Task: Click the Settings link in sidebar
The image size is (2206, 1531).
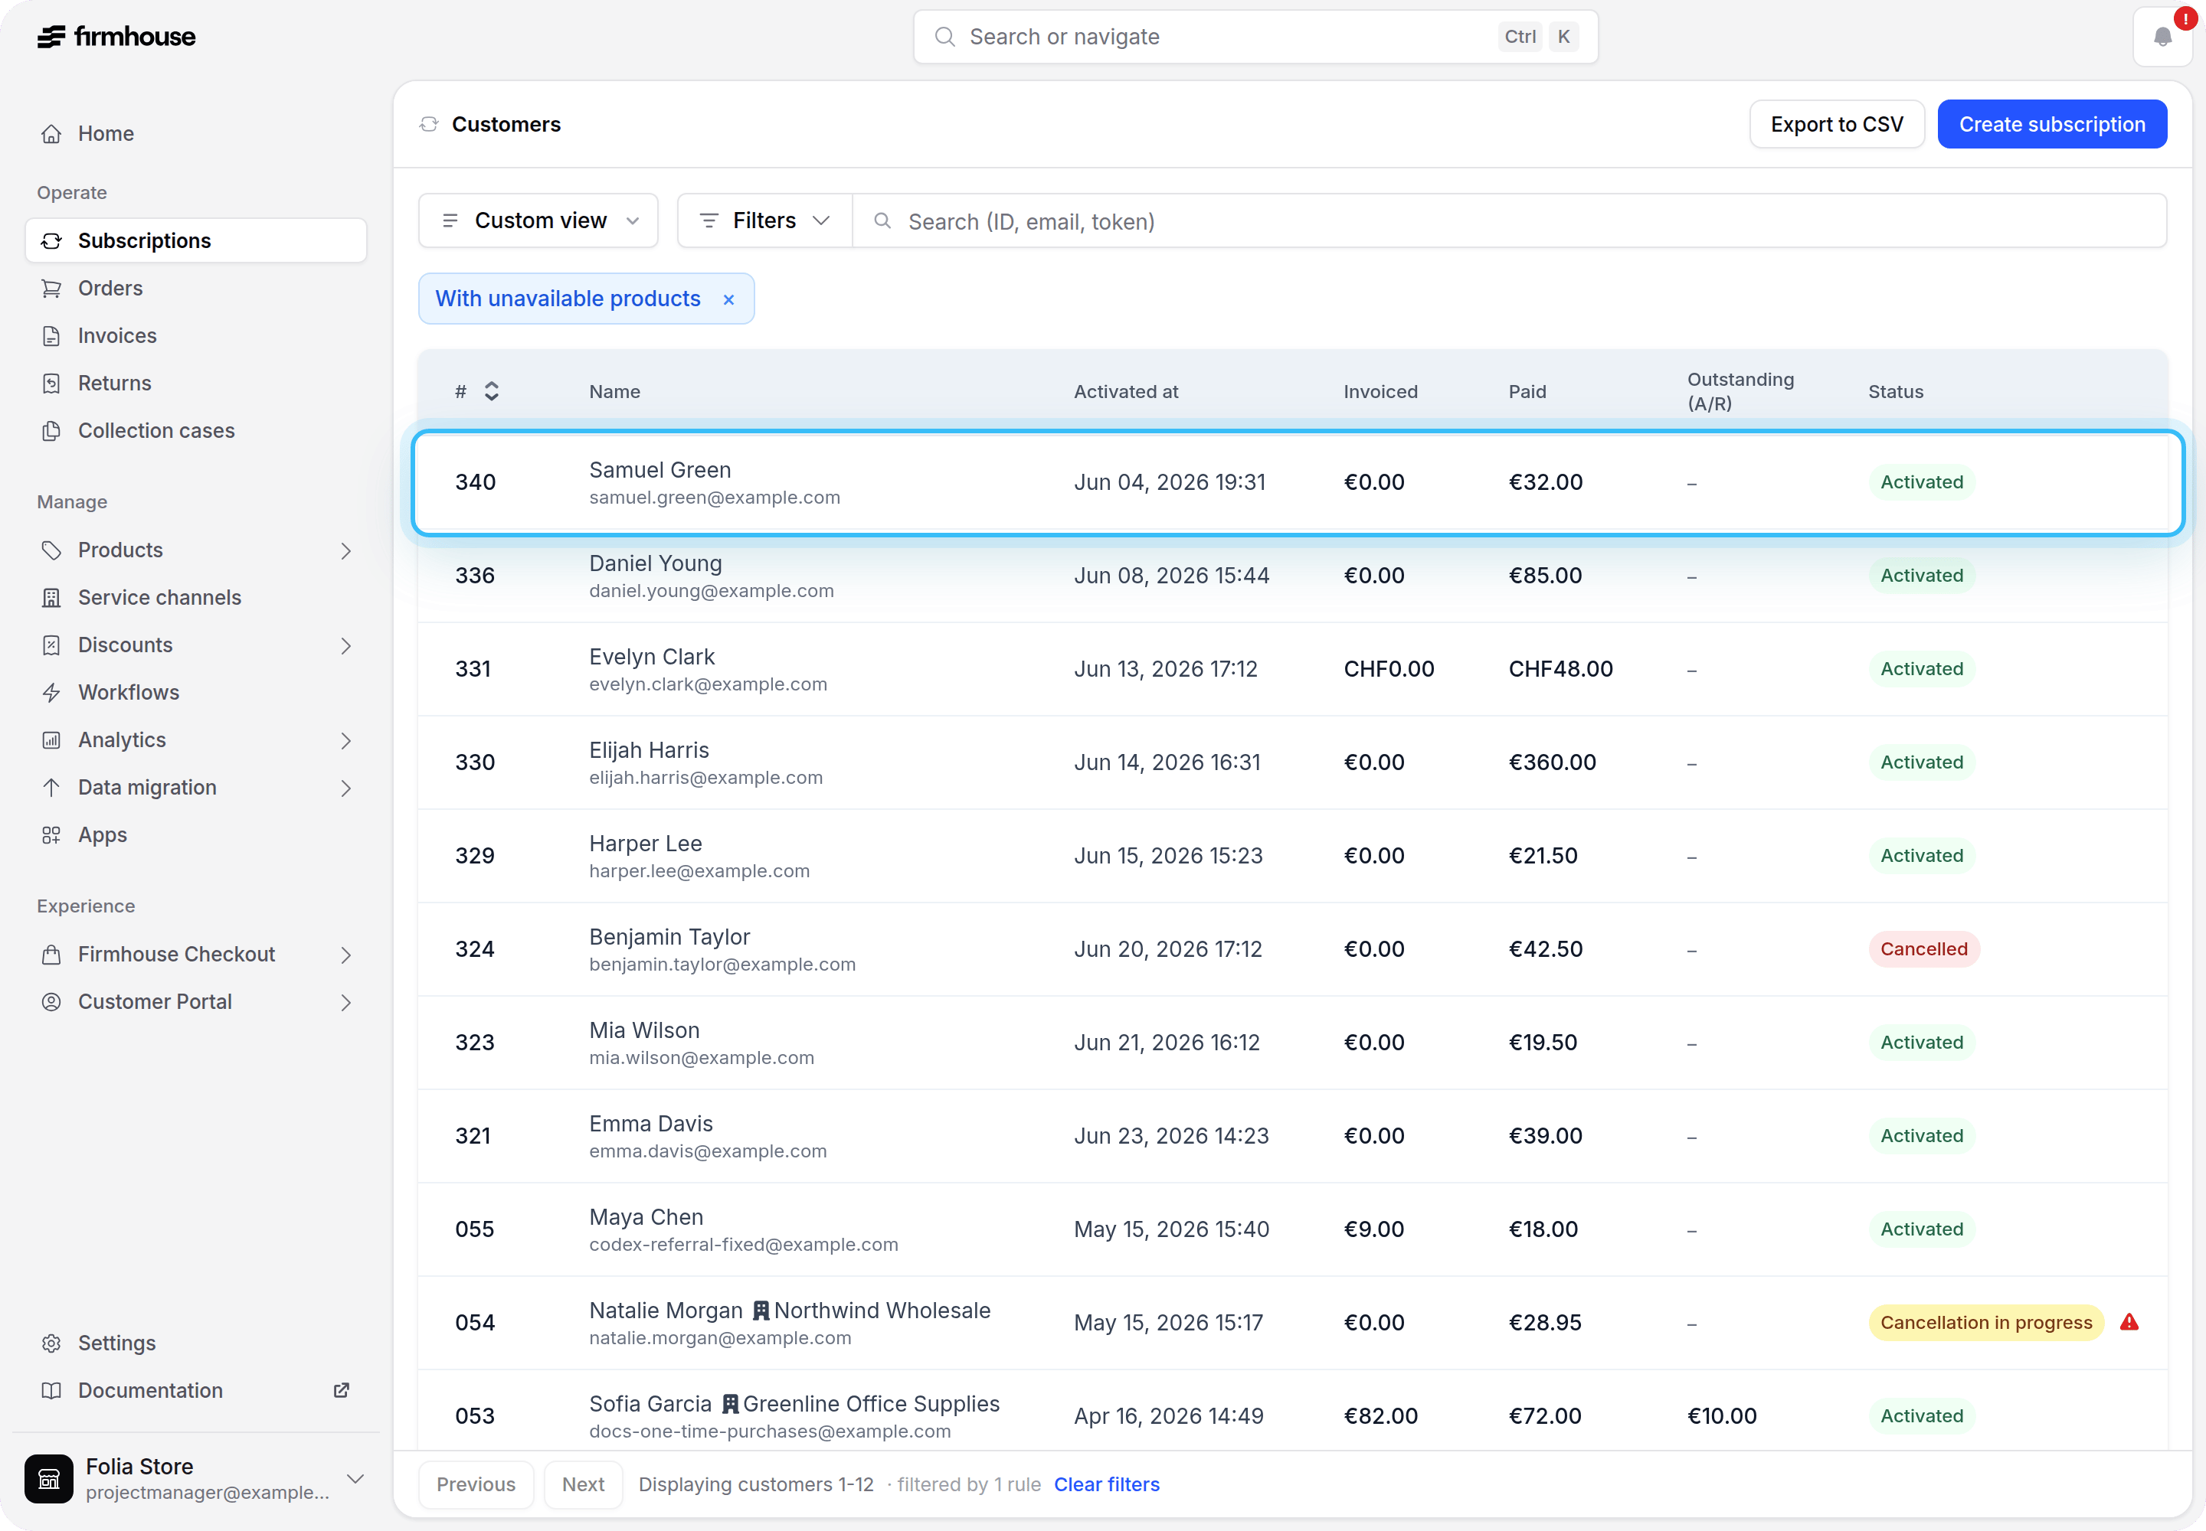Action: pos(196,1343)
